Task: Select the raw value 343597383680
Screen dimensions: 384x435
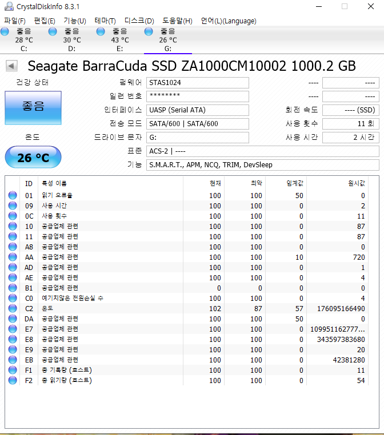Action: [341, 339]
